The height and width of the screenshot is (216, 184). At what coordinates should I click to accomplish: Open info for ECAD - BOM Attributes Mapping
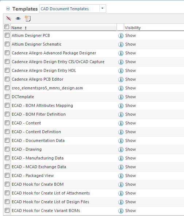(x=121, y=106)
